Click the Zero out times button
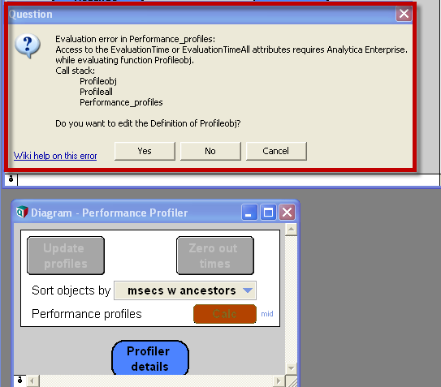 click(x=215, y=256)
